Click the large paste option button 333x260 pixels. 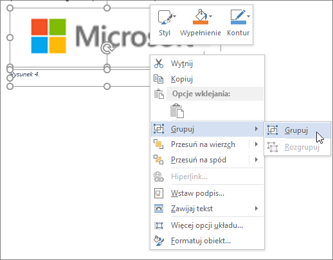(177, 110)
